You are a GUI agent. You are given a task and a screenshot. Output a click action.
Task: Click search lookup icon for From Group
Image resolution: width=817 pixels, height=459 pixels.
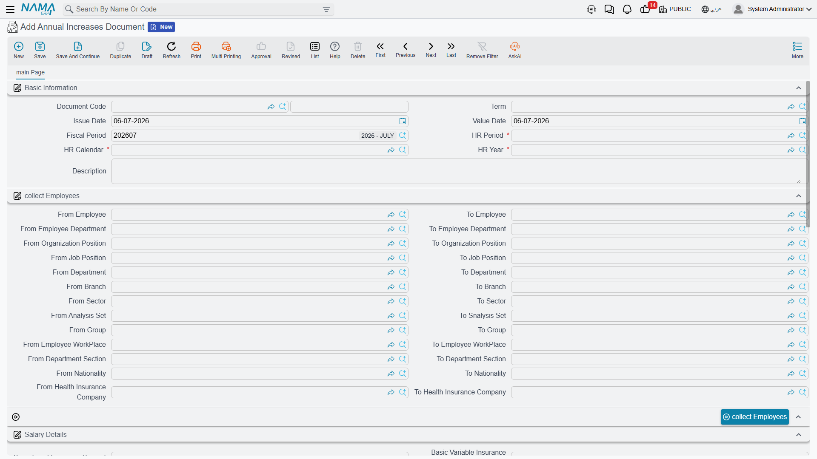pos(403,330)
